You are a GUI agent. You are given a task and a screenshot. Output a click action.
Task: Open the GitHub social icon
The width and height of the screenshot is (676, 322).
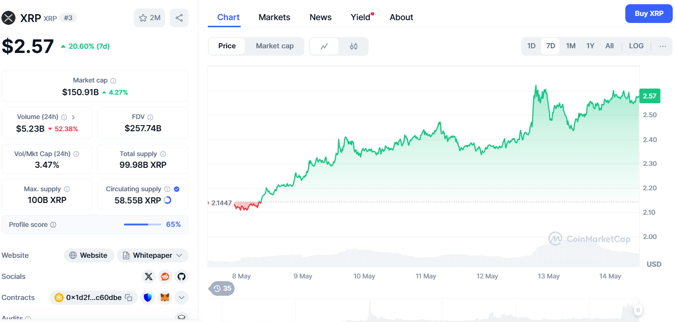182,277
